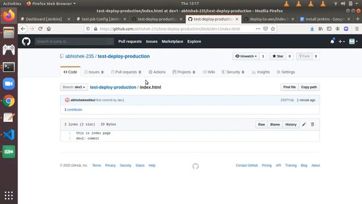The image size is (362, 204).
Task: Open Firefox Web Browser app menu
Action: click(51, 3)
